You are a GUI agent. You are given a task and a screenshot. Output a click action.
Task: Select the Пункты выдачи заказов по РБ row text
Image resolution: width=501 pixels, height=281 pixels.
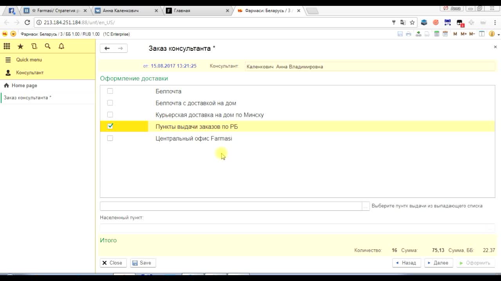point(196,127)
